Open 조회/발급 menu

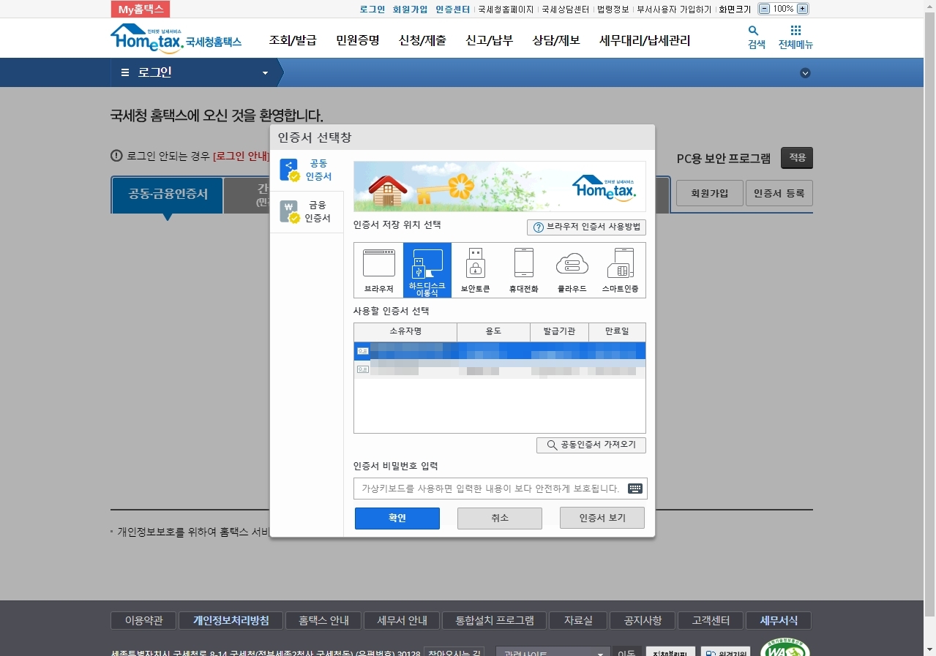coord(293,40)
